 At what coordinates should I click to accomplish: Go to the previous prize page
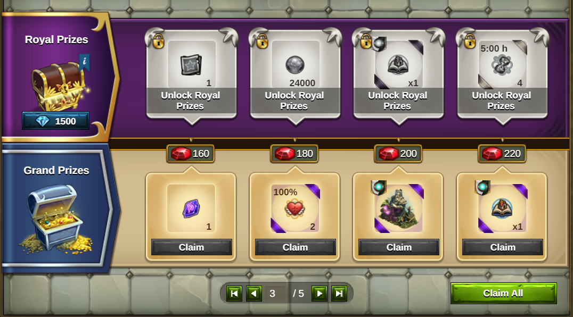pos(254,293)
